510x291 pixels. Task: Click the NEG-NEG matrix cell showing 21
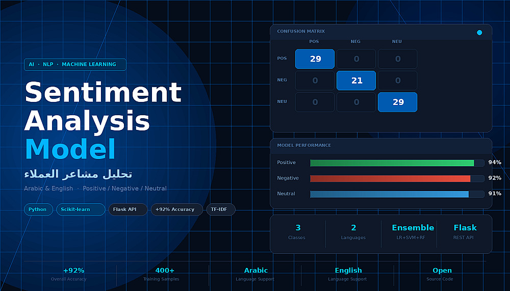(x=356, y=81)
